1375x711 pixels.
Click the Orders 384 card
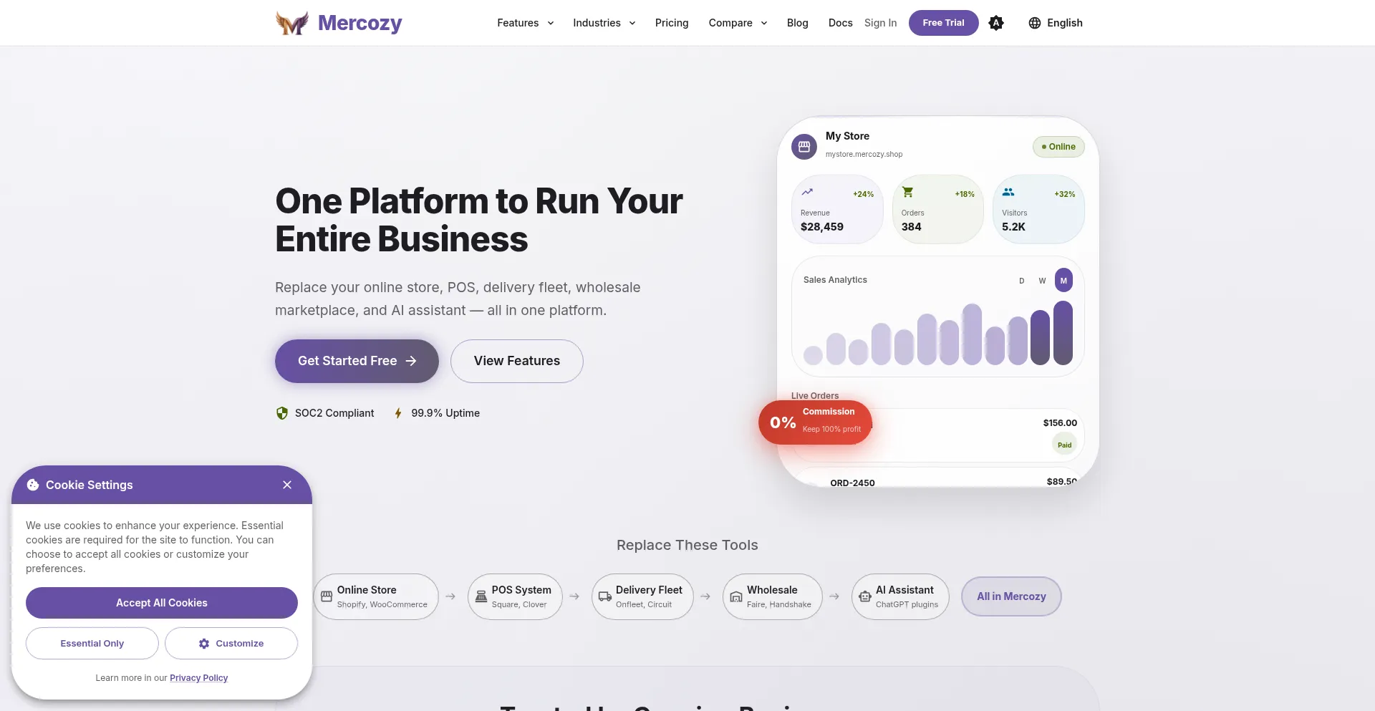938,209
